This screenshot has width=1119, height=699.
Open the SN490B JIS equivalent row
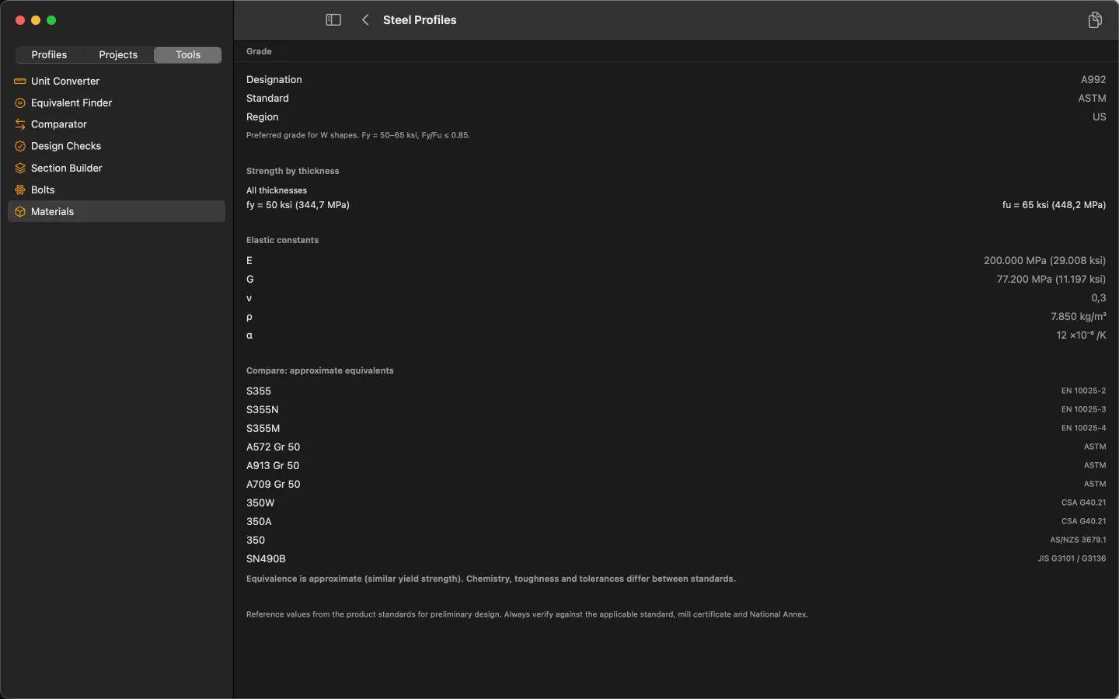[x=676, y=558]
